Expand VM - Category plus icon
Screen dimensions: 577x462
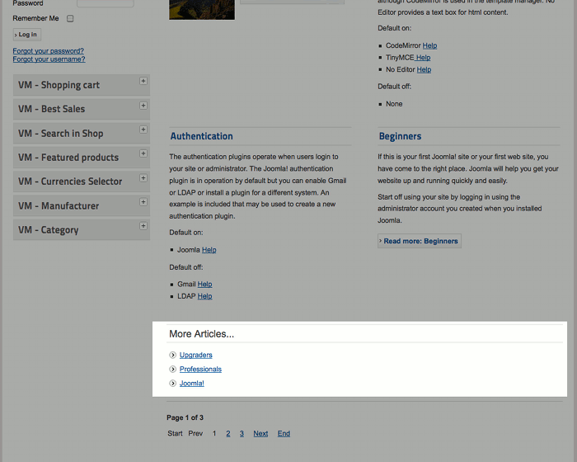(x=143, y=226)
